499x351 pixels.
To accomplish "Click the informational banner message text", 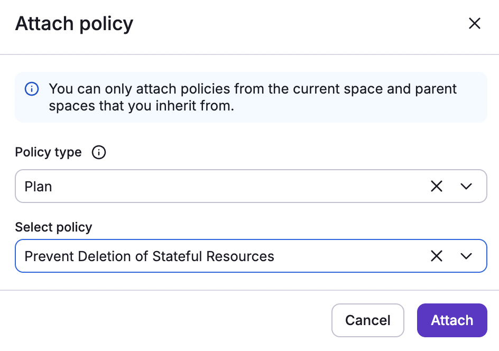I will [x=252, y=97].
